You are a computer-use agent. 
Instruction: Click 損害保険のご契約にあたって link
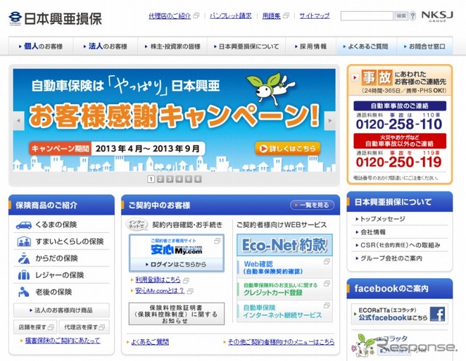click(x=63, y=341)
